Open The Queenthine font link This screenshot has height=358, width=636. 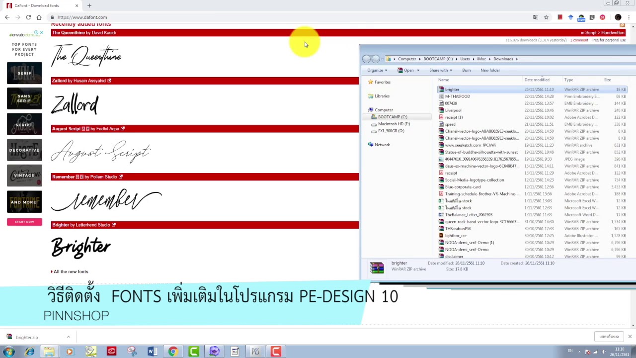pos(68,33)
